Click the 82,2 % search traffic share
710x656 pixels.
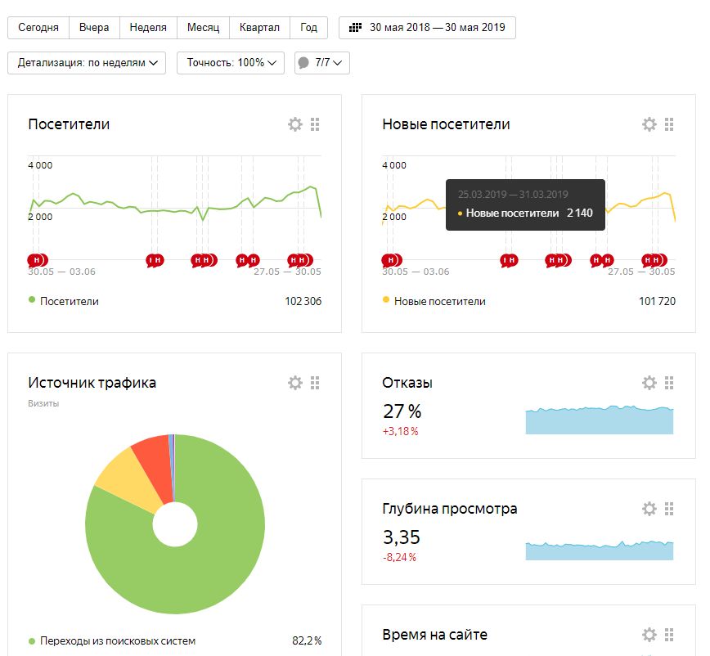point(307,641)
